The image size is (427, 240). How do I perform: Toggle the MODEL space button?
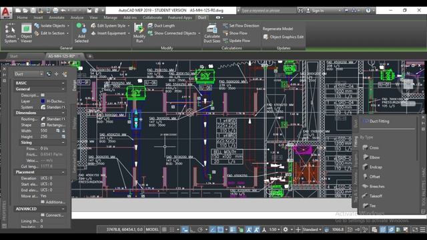(152, 229)
